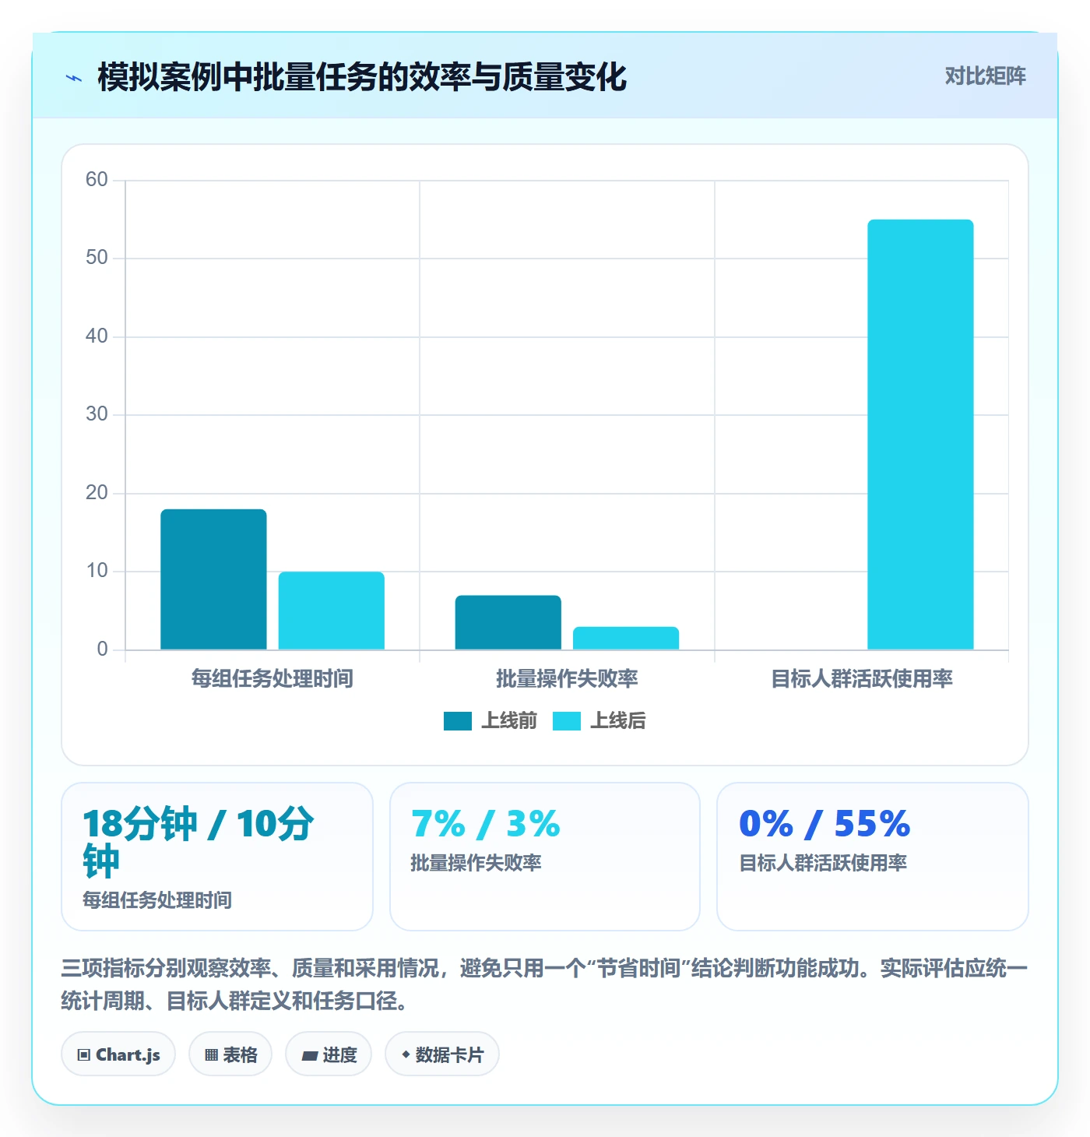Select the 数据卡片 tag
The height and width of the screenshot is (1137, 1090).
point(442,1054)
